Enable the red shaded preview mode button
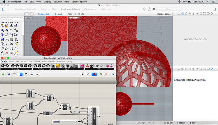This screenshot has height=125, width=218. click(94, 74)
